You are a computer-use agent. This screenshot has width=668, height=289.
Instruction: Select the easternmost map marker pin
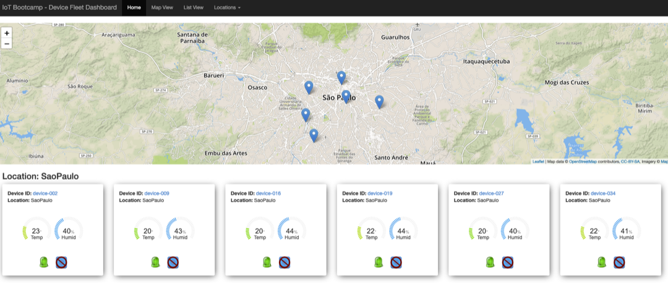click(379, 102)
